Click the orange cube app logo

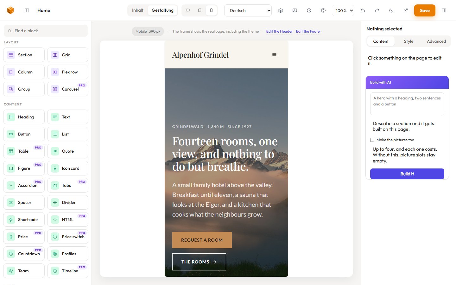click(10, 10)
